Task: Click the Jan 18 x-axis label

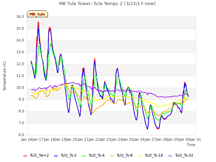Action: (49, 140)
